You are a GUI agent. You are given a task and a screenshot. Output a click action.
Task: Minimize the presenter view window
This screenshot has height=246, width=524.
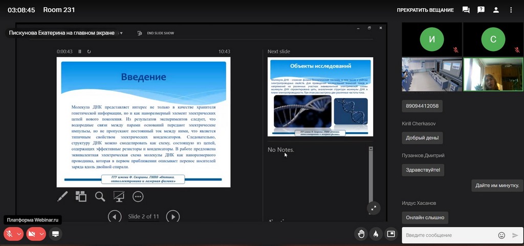coord(358,29)
